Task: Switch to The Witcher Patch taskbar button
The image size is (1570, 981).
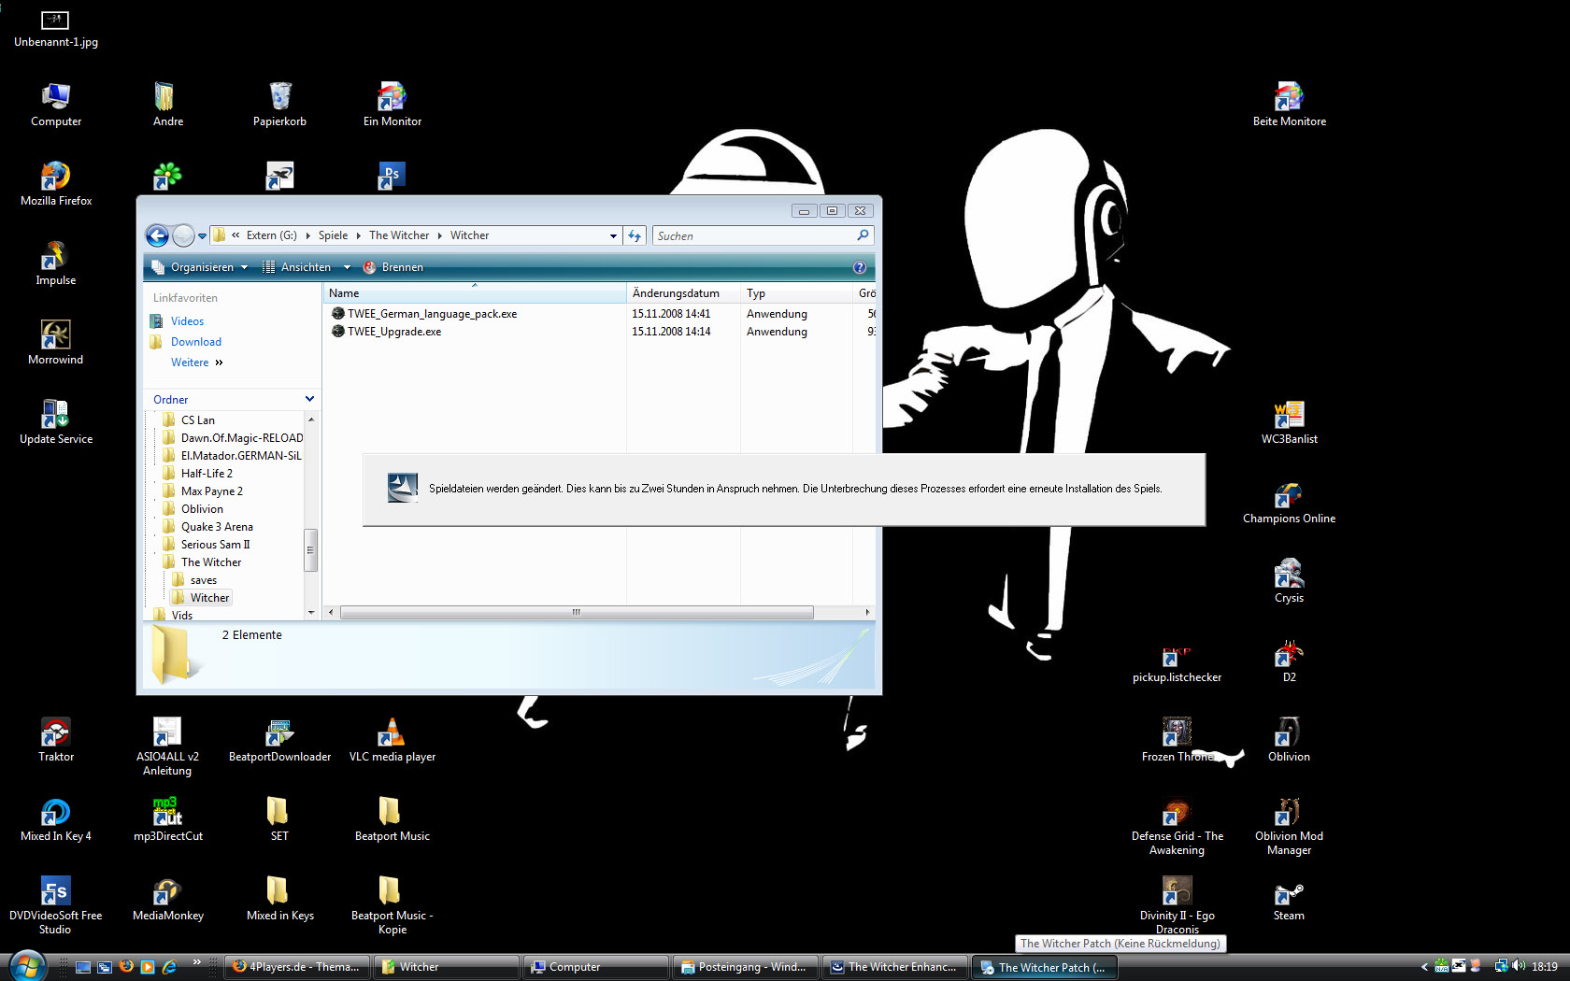Action: pyautogui.click(x=1044, y=967)
